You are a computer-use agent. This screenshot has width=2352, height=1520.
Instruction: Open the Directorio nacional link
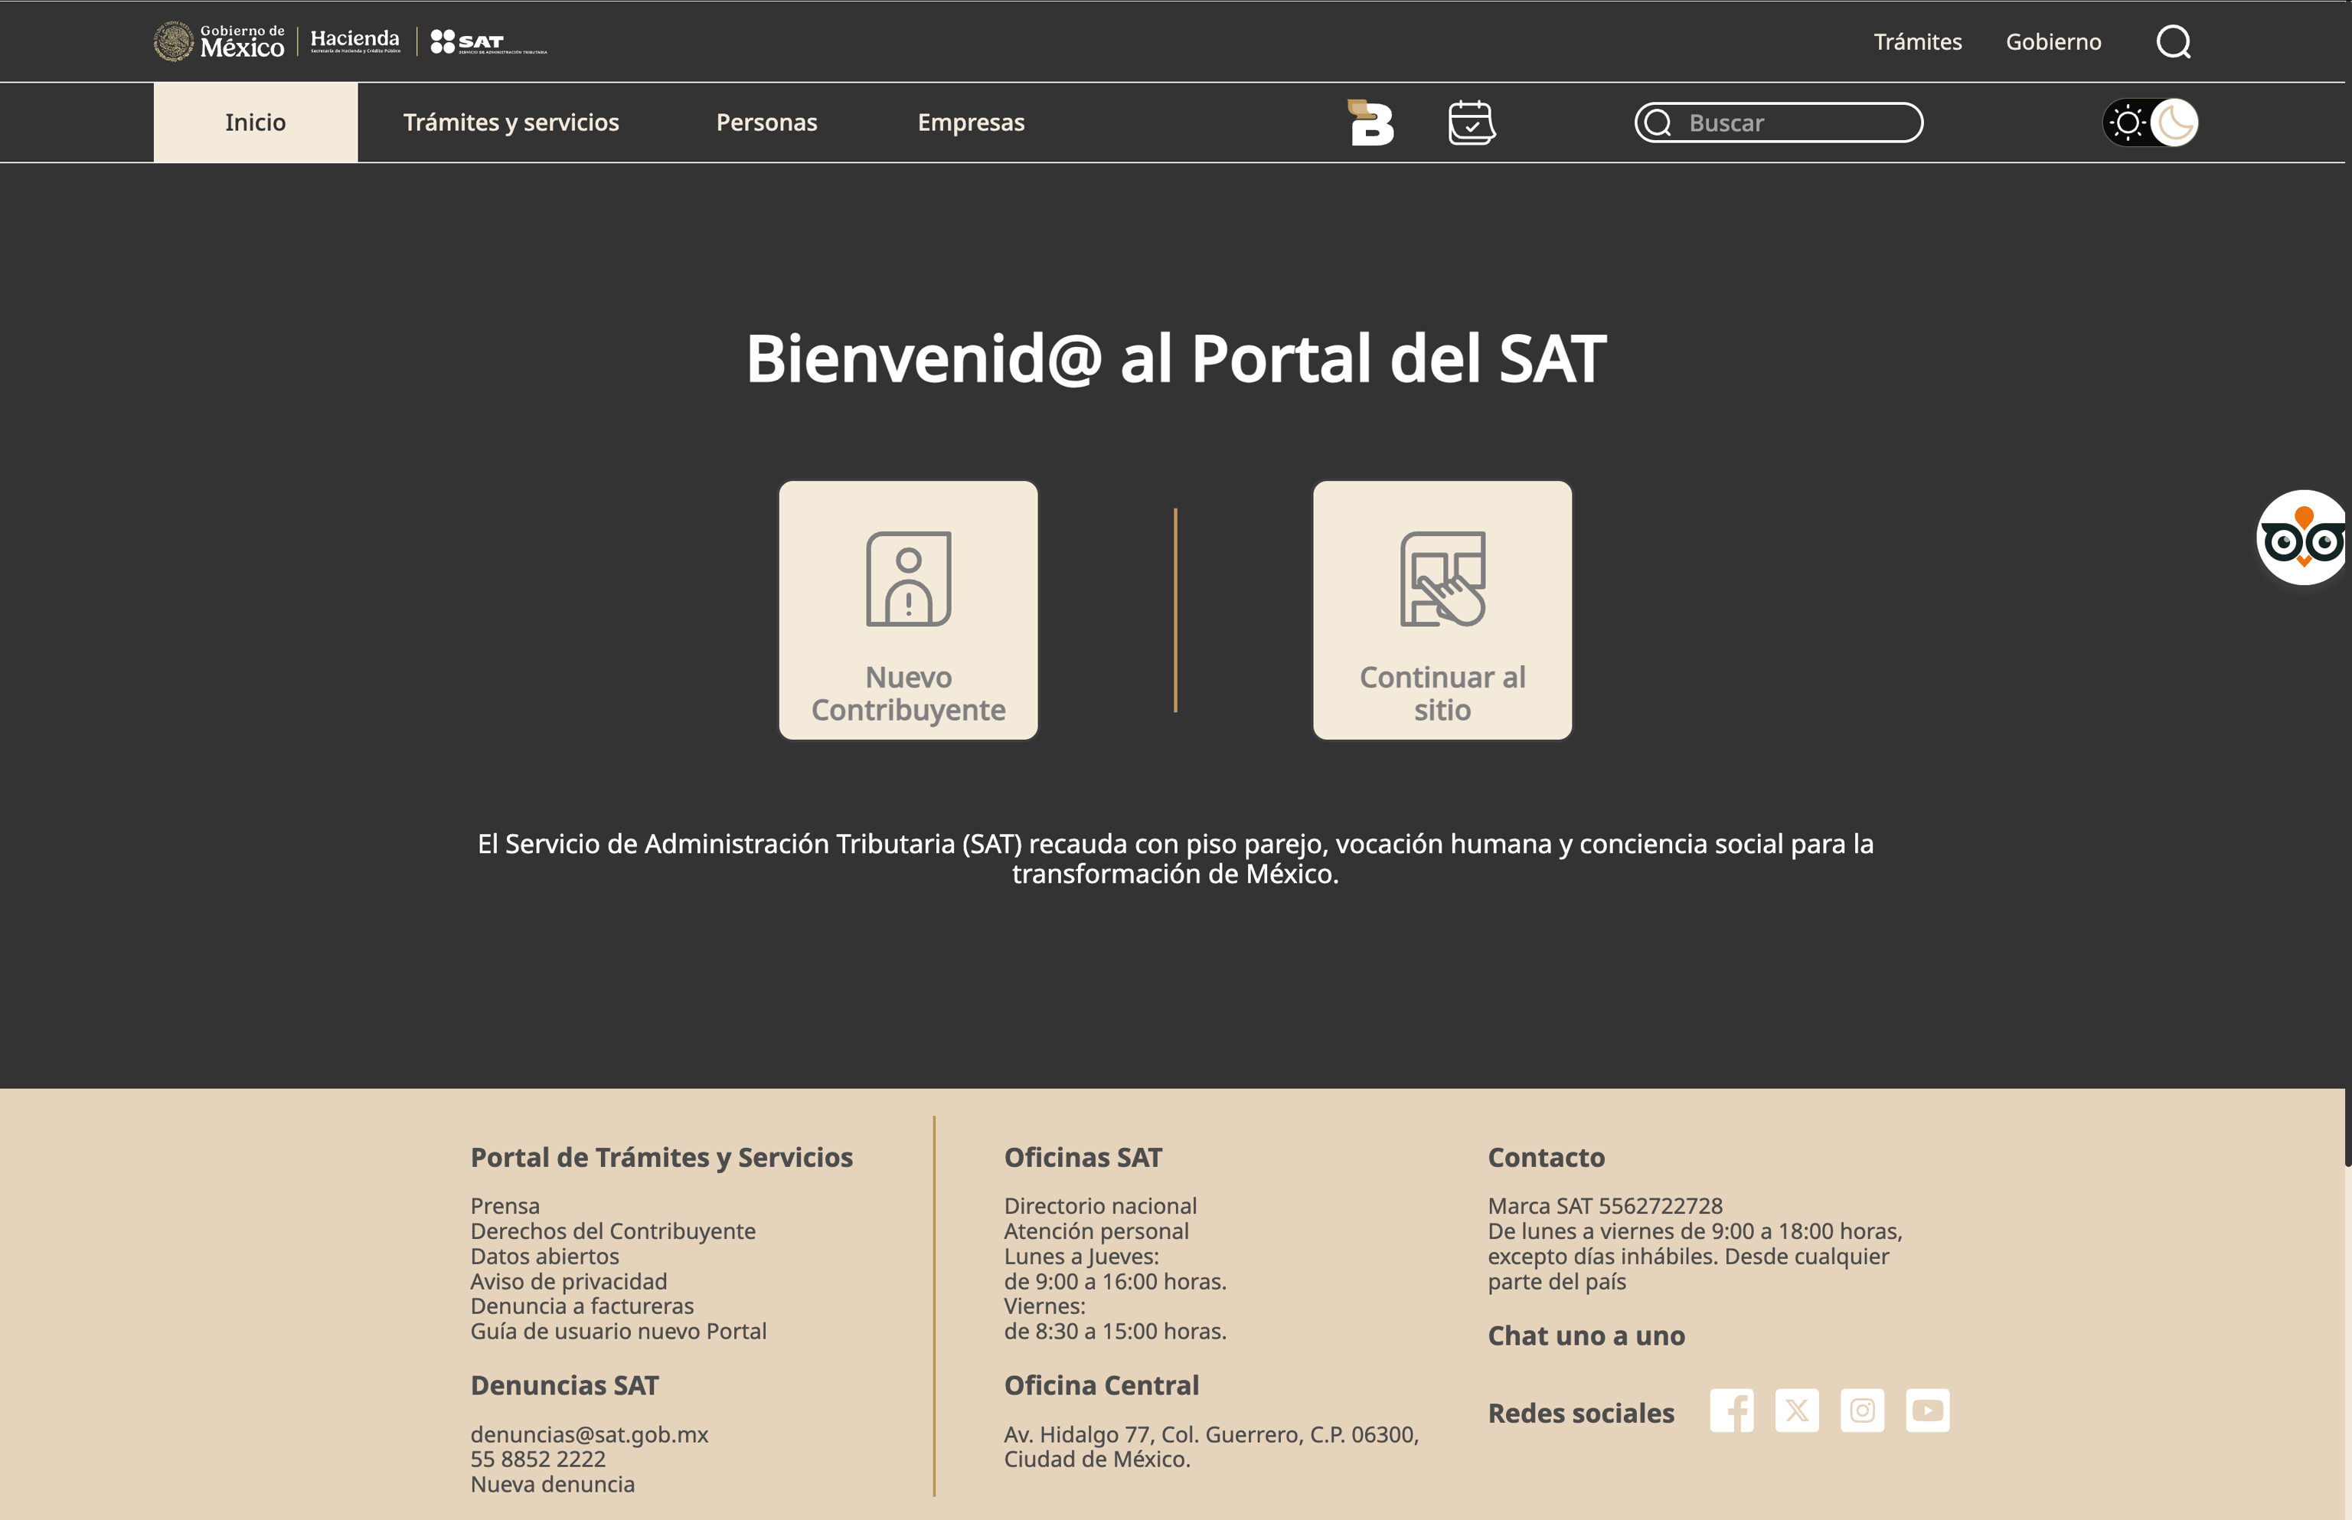click(x=1100, y=1206)
